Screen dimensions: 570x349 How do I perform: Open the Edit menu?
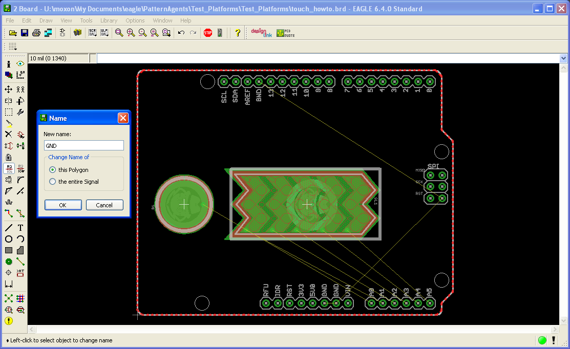pos(27,20)
